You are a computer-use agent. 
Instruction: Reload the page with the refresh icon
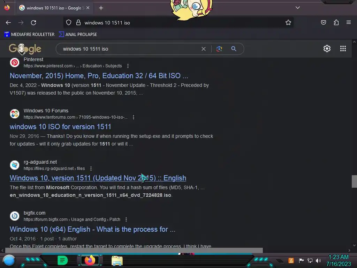(33, 23)
